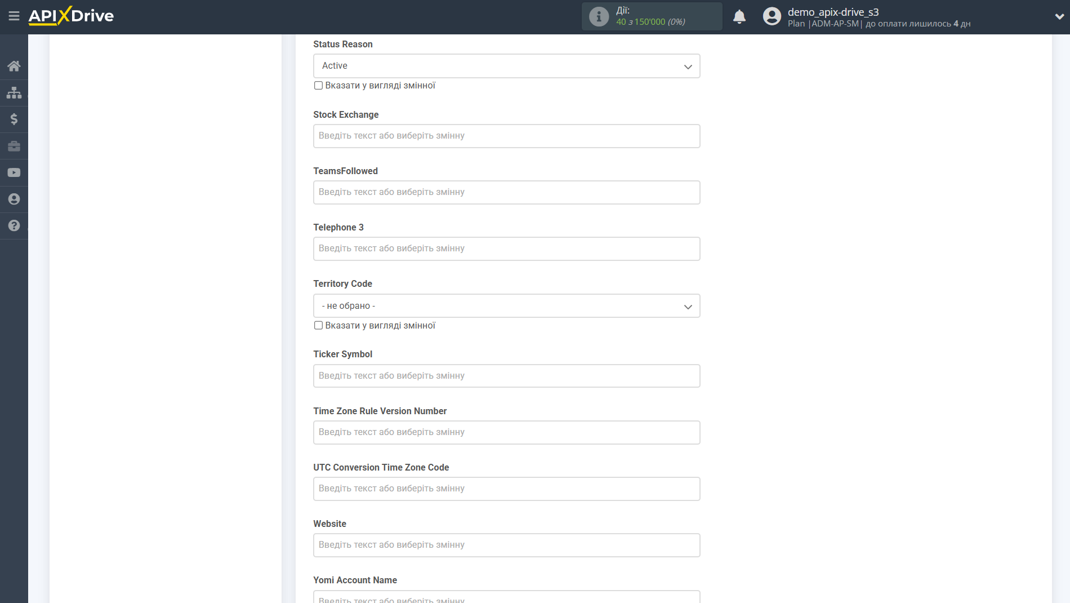Open the connections diagram sidebar icon

click(14, 92)
